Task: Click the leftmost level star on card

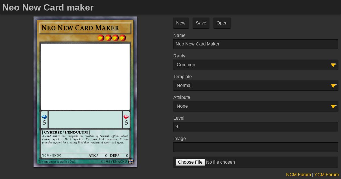Action: pyautogui.click(x=101, y=38)
